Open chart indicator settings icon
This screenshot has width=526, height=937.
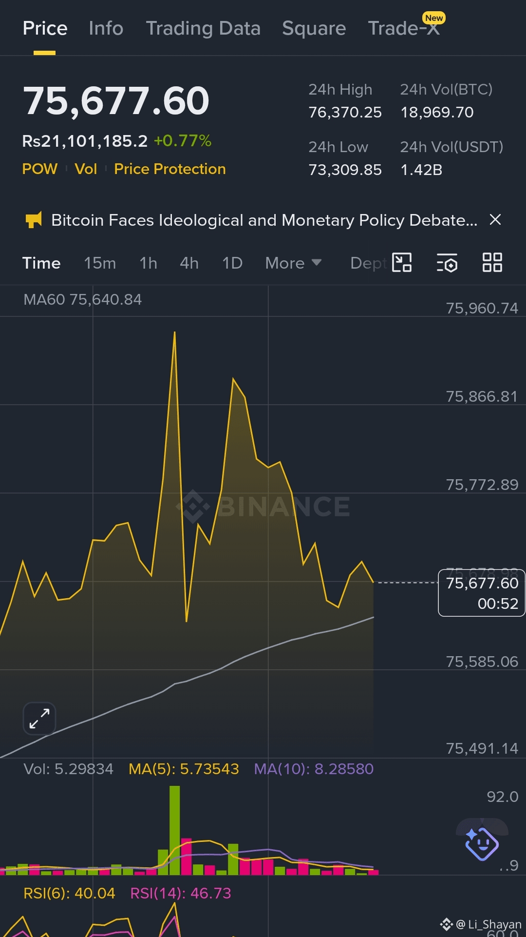coord(447,263)
